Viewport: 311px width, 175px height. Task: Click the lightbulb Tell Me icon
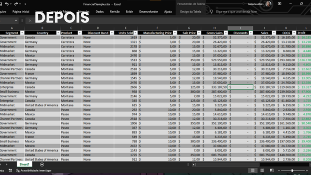pyautogui.click(x=211, y=12)
